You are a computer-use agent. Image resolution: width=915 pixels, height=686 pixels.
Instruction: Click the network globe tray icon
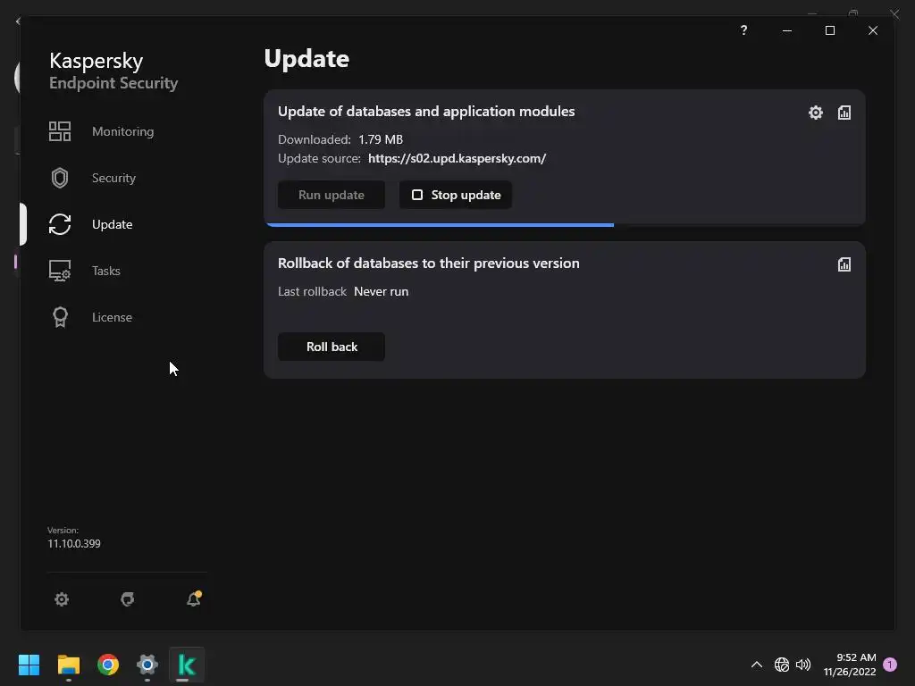(x=781, y=665)
